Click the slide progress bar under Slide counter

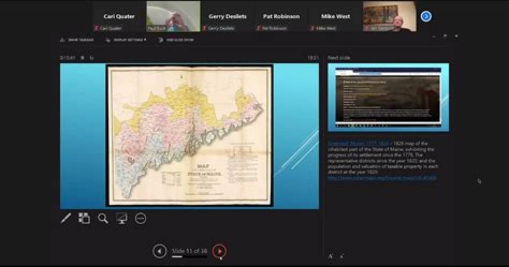tap(189, 257)
